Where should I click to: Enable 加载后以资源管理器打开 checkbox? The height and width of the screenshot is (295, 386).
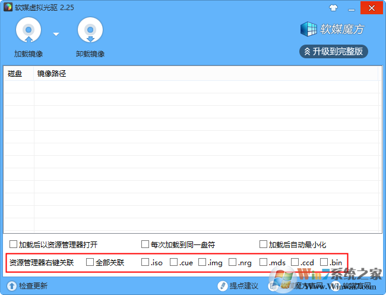click(x=14, y=244)
